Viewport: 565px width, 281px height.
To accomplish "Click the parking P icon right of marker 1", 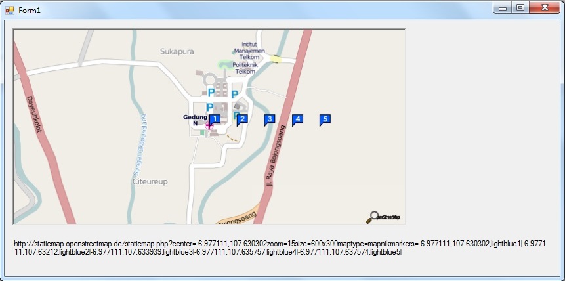I will pyautogui.click(x=236, y=116).
